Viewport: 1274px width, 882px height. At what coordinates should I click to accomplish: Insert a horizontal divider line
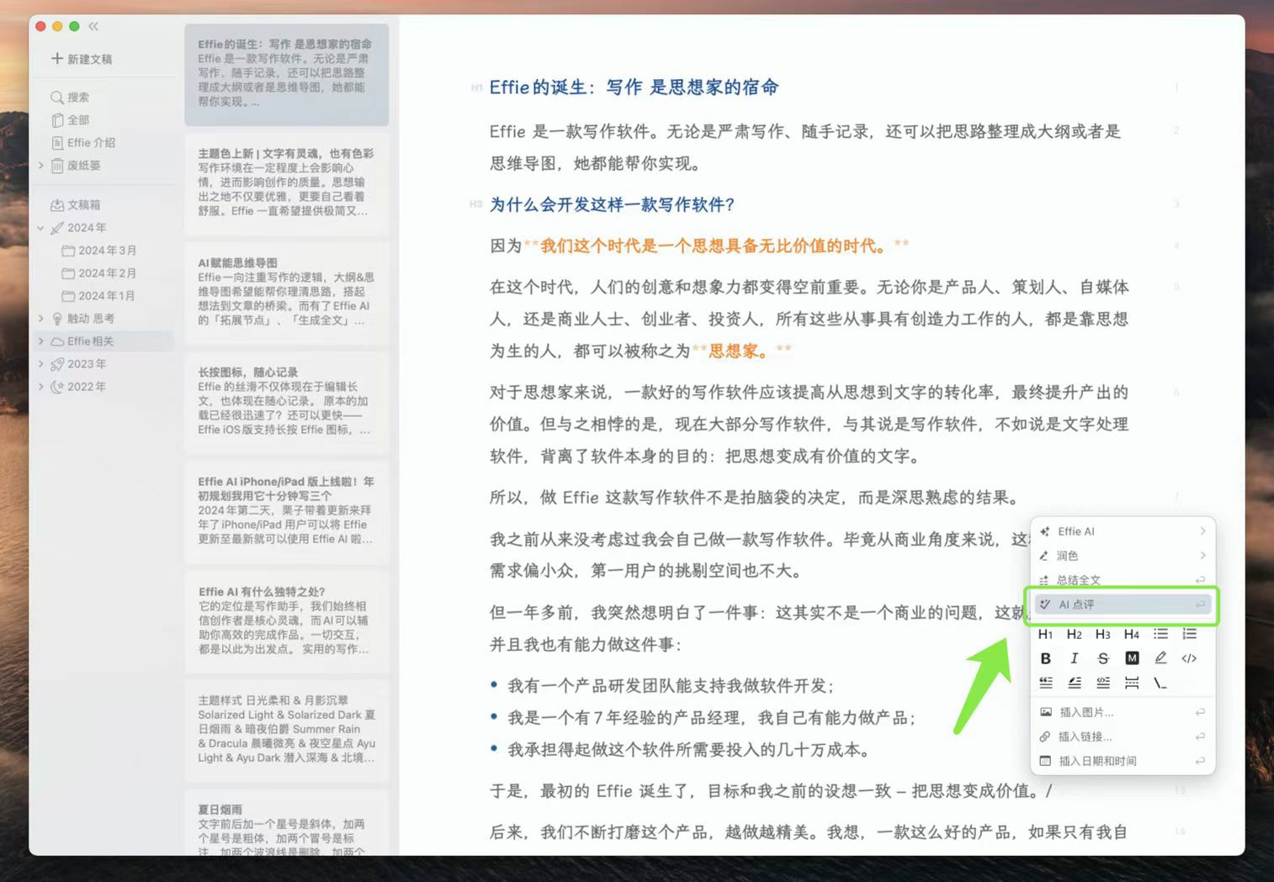point(1132,683)
